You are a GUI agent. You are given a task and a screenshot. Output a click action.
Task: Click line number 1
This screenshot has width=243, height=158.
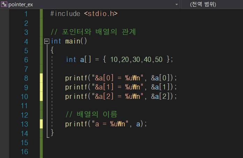[26, 14]
